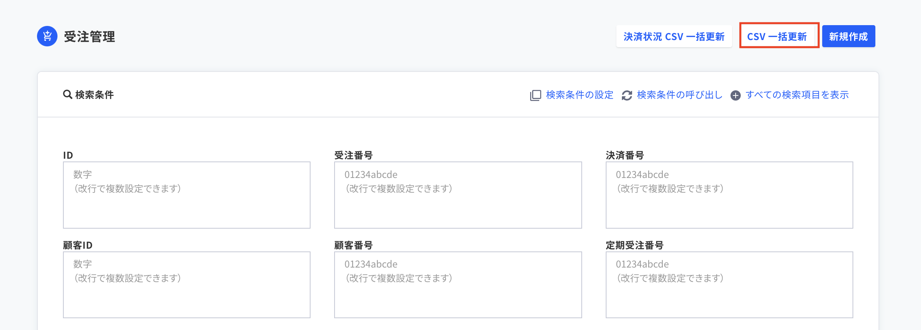Click the 検索条件 section heading
Image resolution: width=921 pixels, height=330 pixels.
[x=94, y=95]
